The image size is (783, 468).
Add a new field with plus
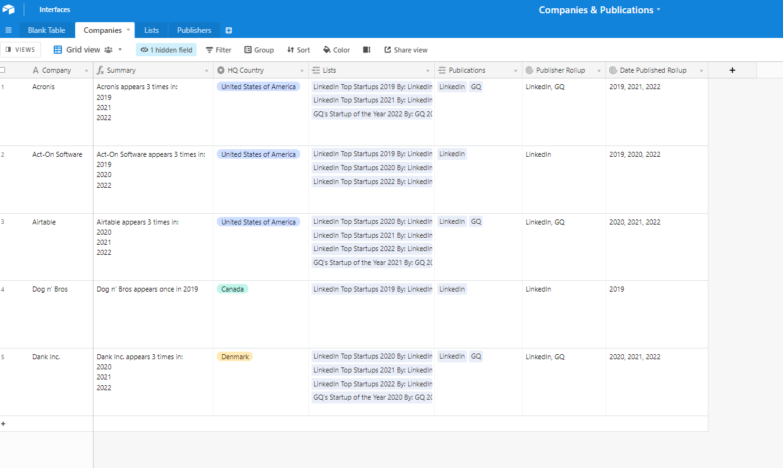(x=732, y=70)
